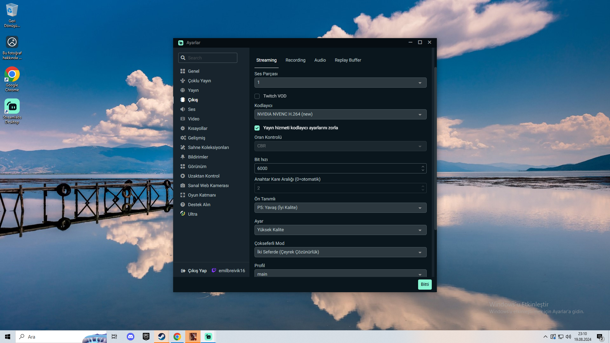The image size is (610, 343).
Task: Enable the Twitch VOD checkbox
Action: tap(257, 96)
